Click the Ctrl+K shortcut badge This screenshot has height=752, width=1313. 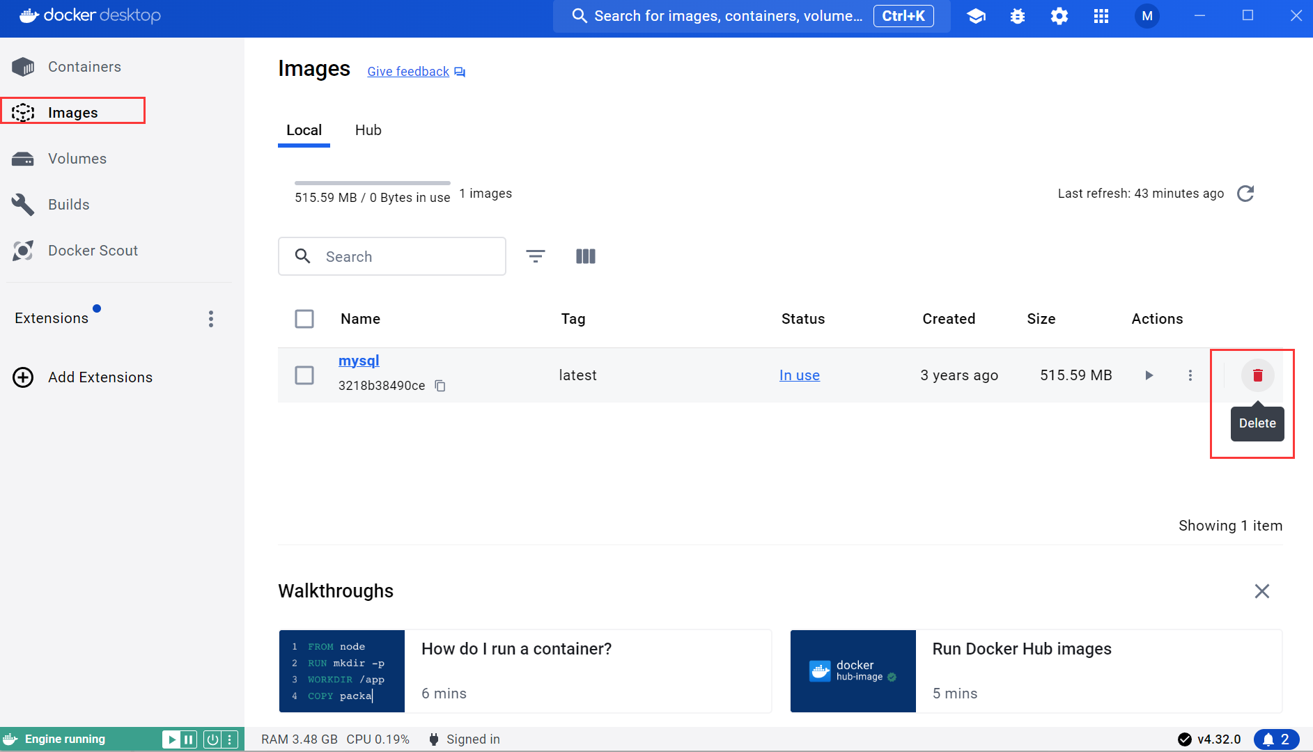[x=903, y=16]
